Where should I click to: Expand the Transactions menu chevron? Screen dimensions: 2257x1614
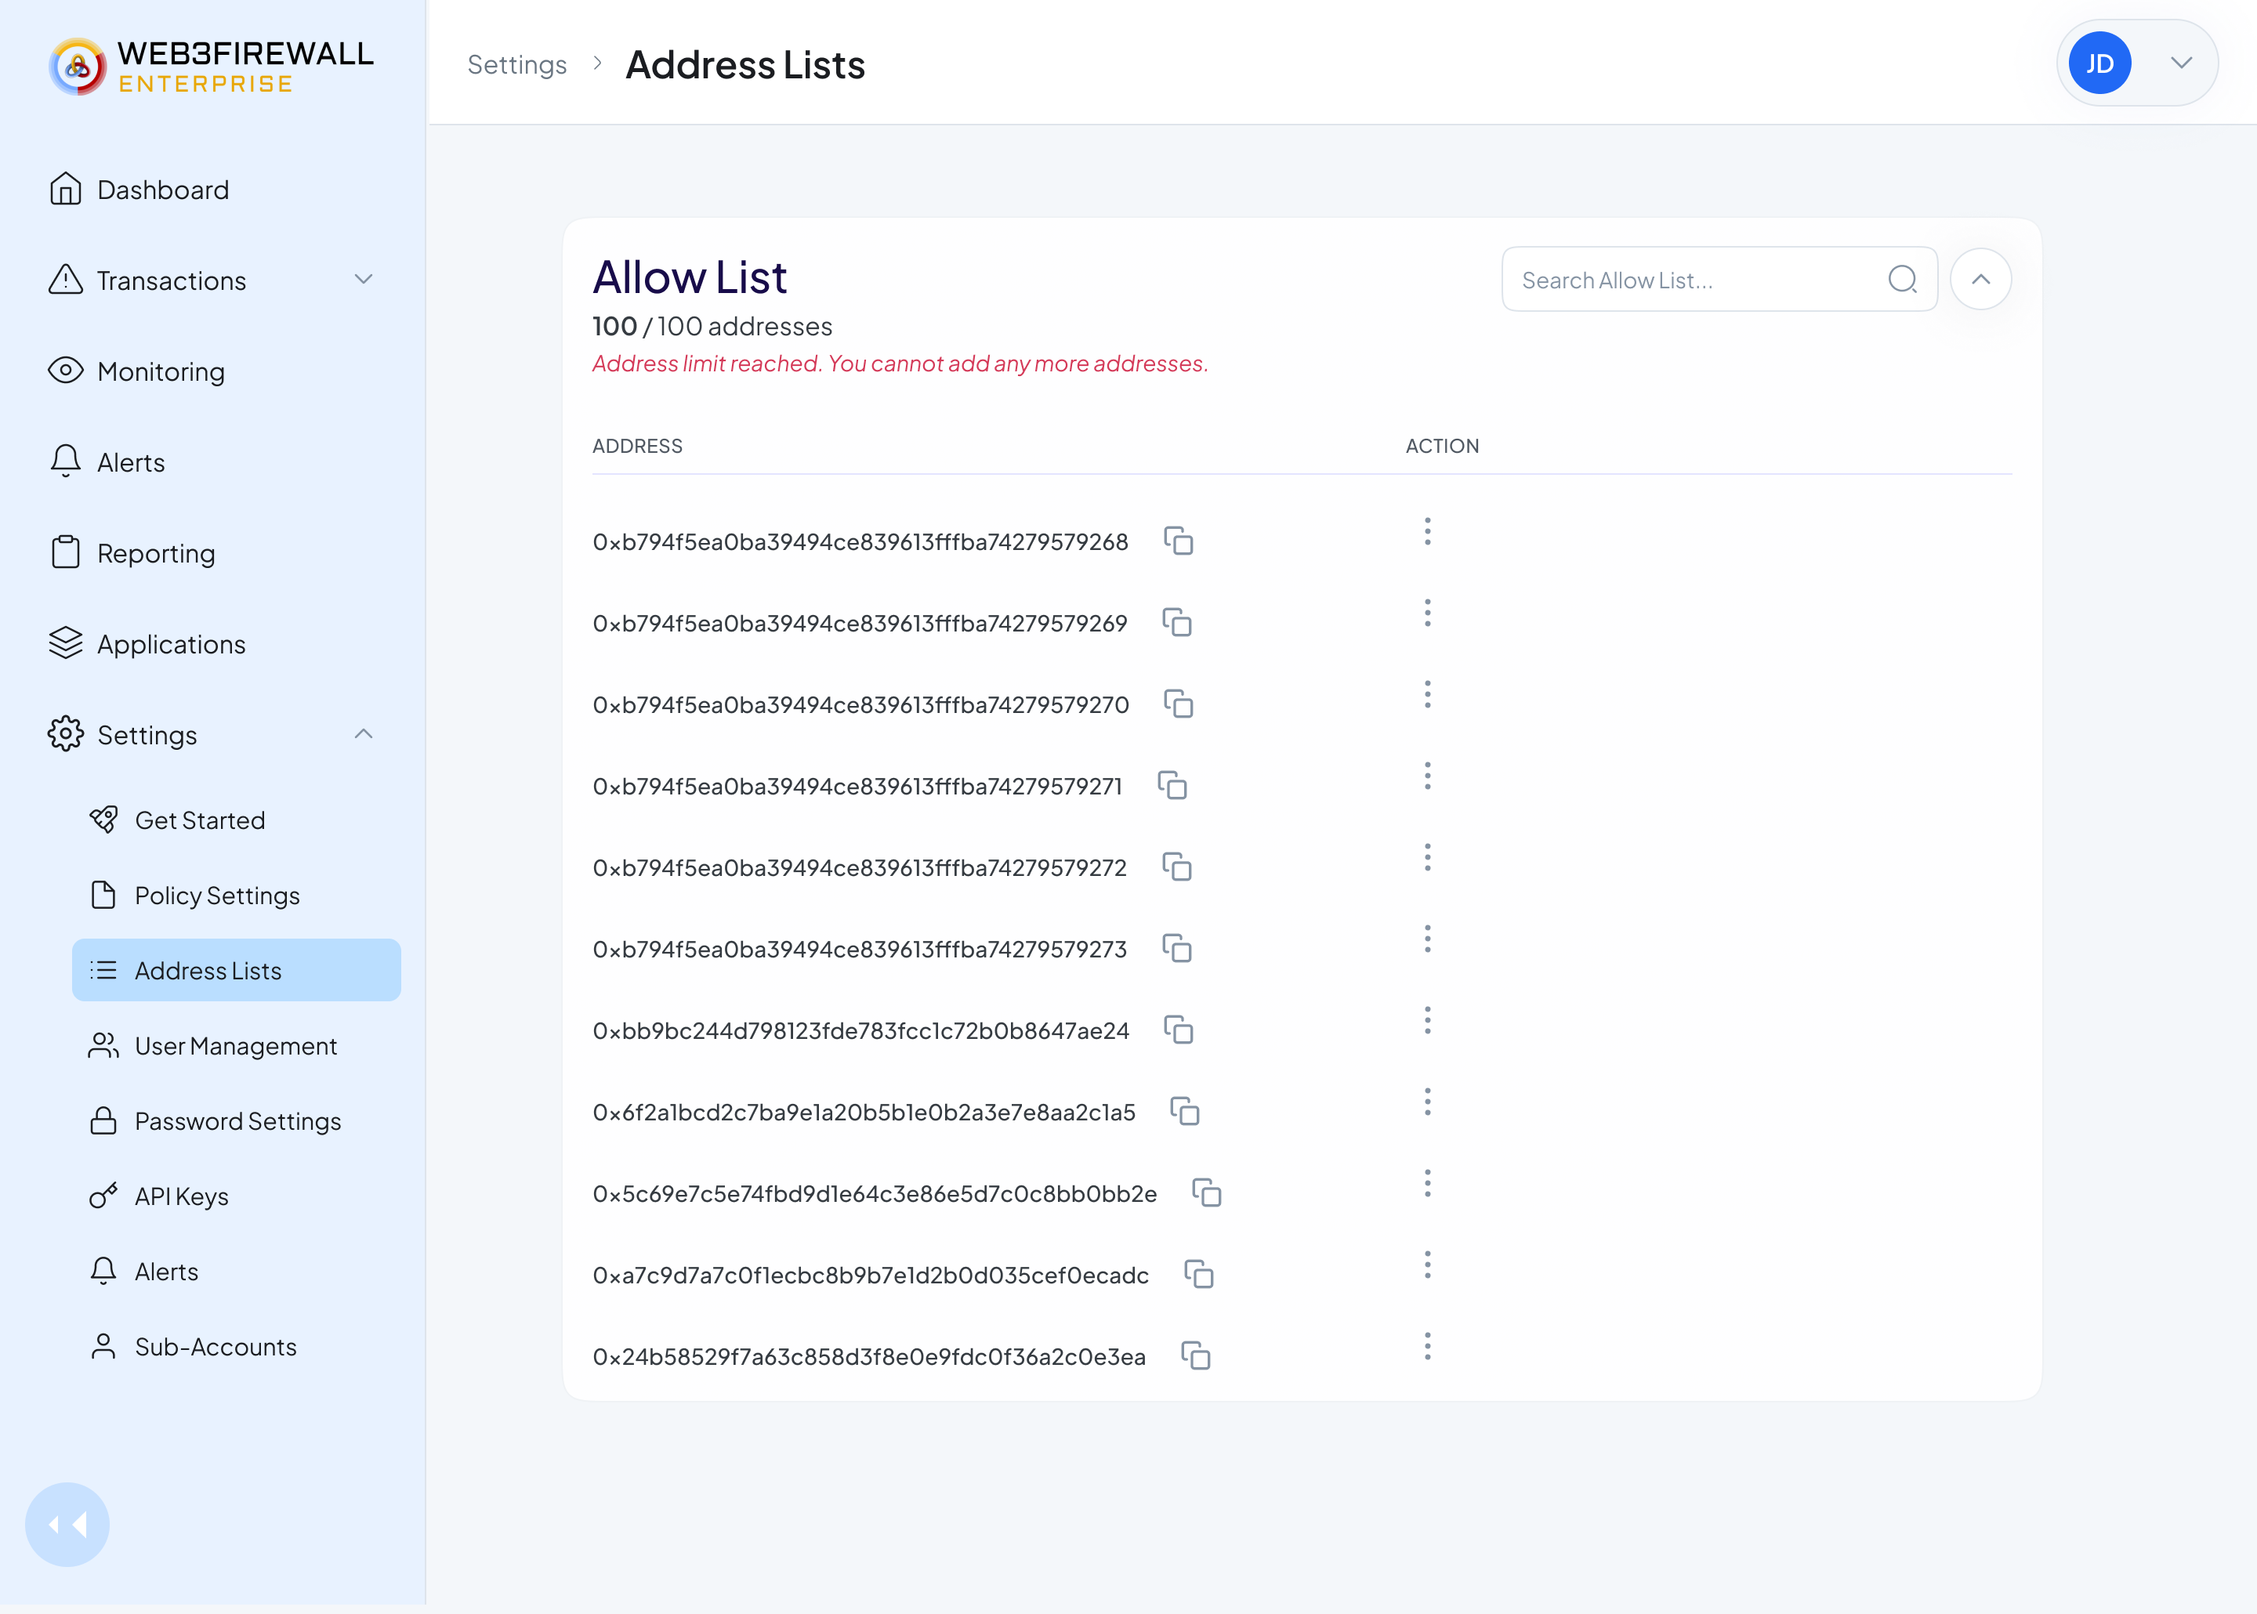[x=364, y=279]
